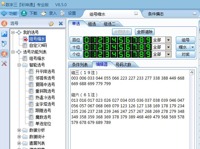
Task: Open the 百位 全部 dropdown
Action: click(x=169, y=40)
